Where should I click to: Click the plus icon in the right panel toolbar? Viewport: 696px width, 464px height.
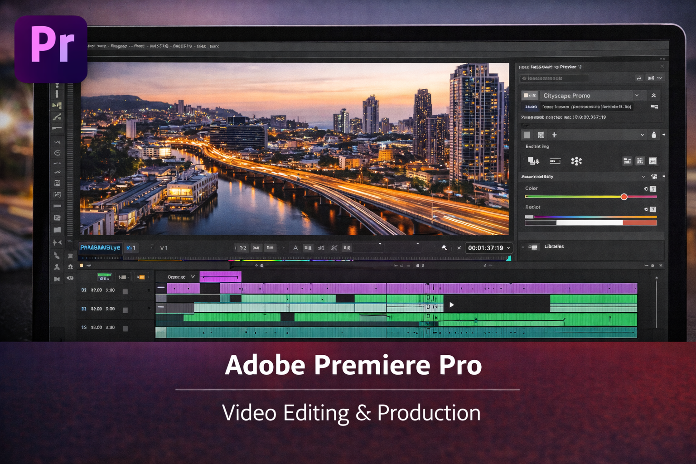click(x=554, y=135)
